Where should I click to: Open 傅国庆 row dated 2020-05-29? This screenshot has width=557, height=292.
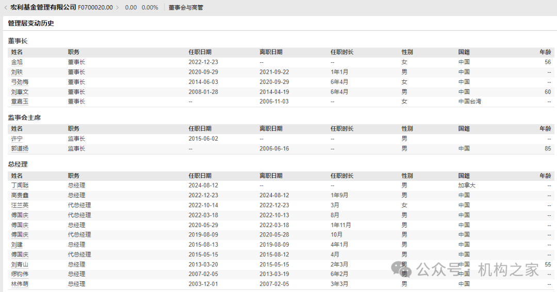(20, 225)
